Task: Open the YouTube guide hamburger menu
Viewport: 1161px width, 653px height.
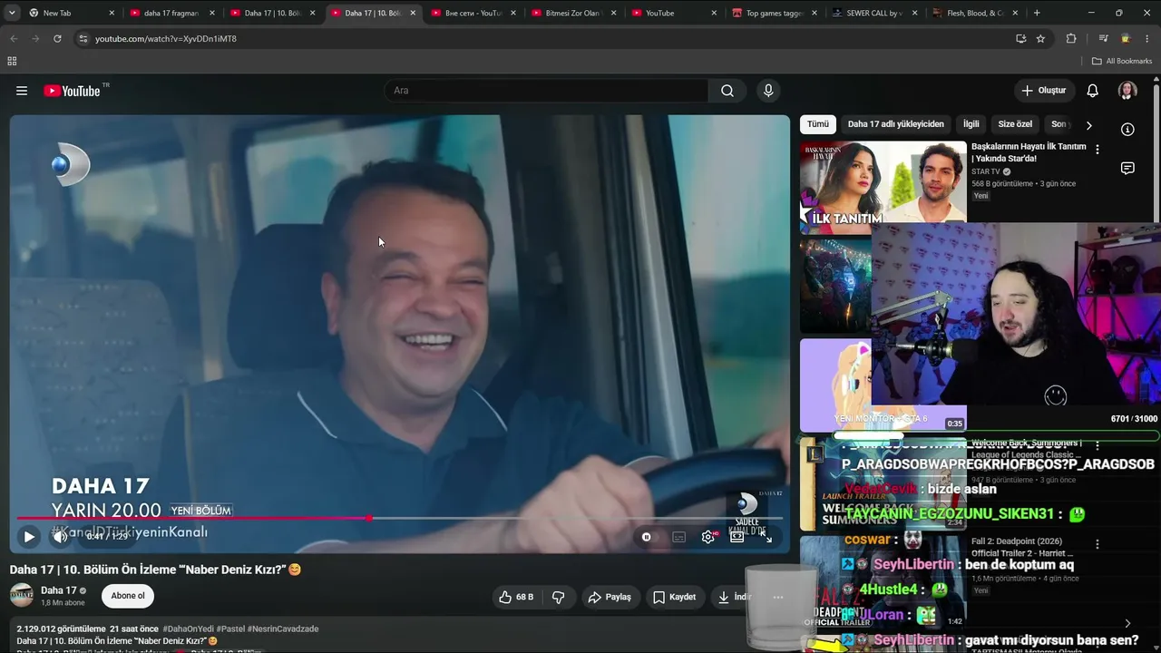Action: click(x=22, y=91)
